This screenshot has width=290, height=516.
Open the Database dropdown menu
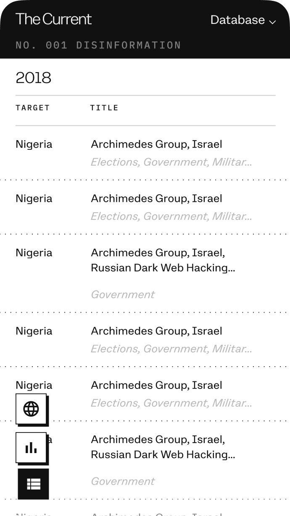[x=237, y=20]
